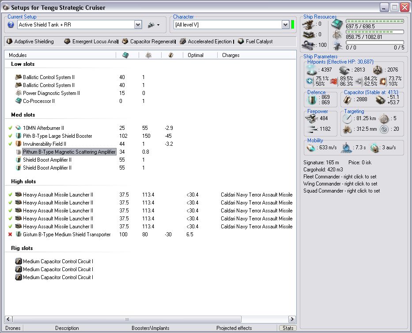Click the launcher hardpoints icon in Ship Resources
The height and width of the screenshot is (333, 412).
click(309, 34)
